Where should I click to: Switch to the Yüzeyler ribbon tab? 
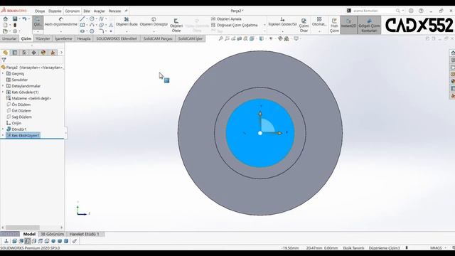tap(43, 38)
